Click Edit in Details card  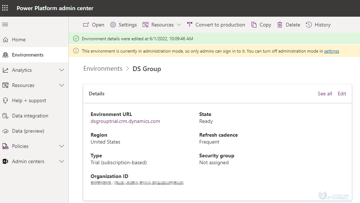[x=342, y=94]
